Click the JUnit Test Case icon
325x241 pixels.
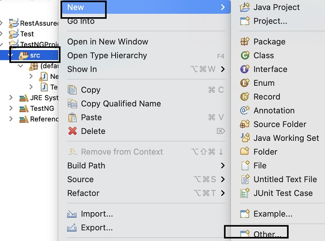(245, 193)
